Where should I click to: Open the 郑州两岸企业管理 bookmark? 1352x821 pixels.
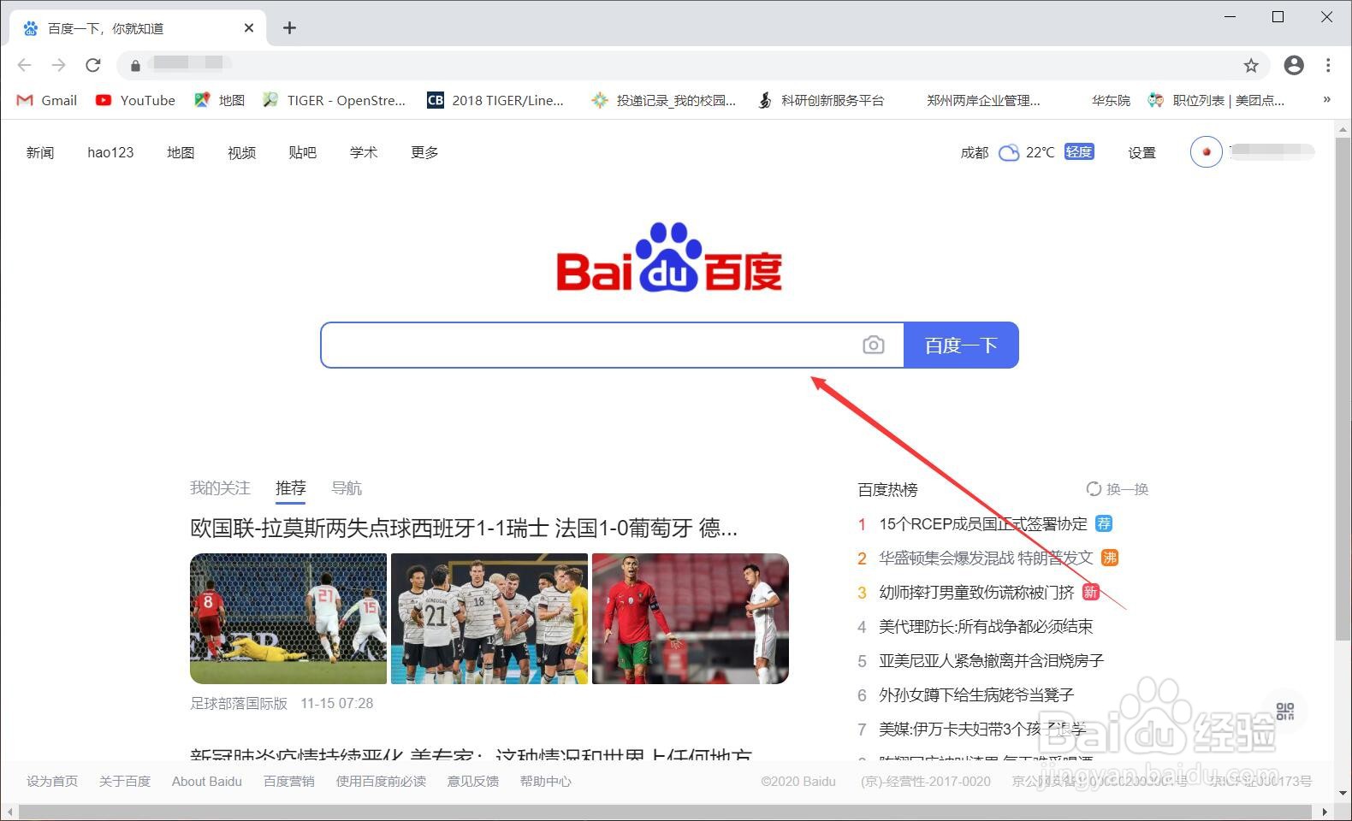click(983, 100)
